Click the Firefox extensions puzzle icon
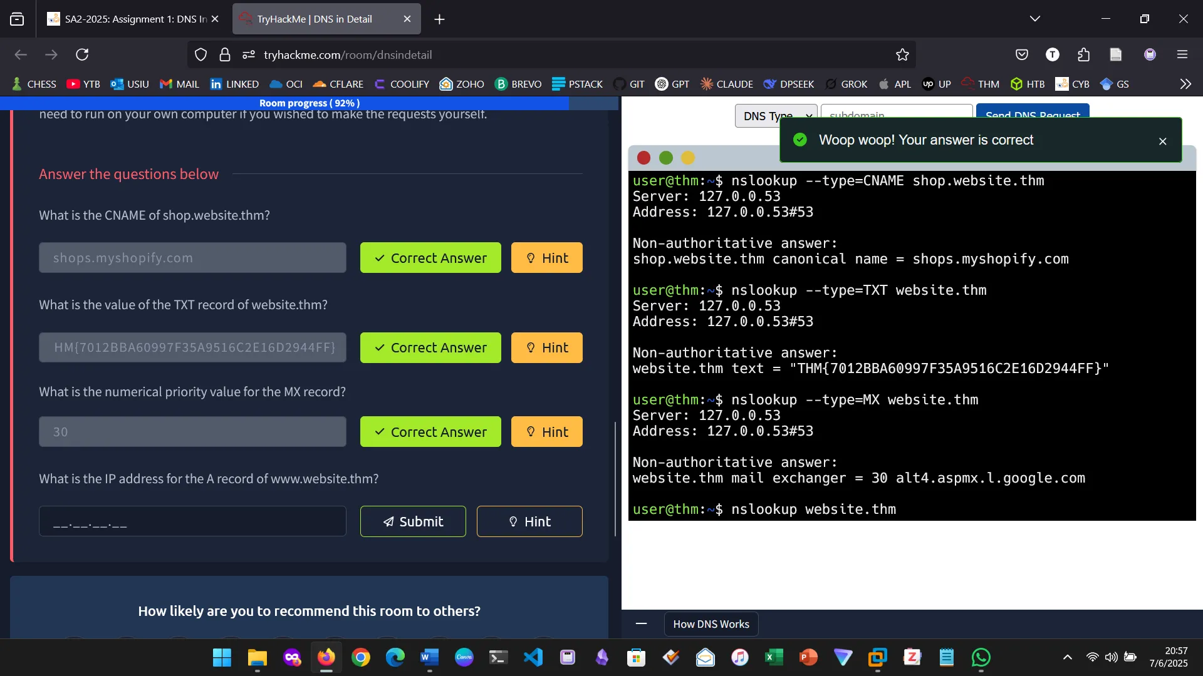The height and width of the screenshot is (676, 1203). click(1083, 54)
